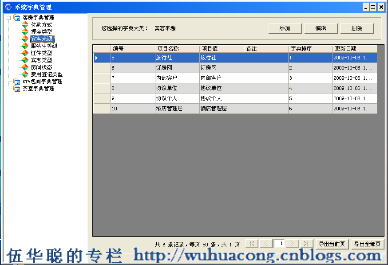The image size is (388, 265).
Task: Click the 旅行社 项目值 cell
Action: coord(222,58)
